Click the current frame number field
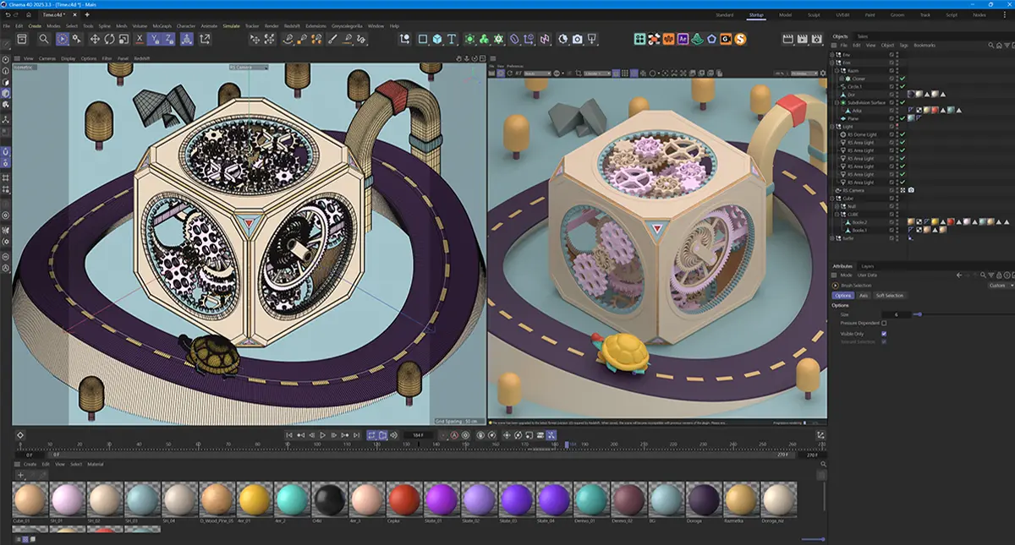The image size is (1015, 545). click(418, 435)
